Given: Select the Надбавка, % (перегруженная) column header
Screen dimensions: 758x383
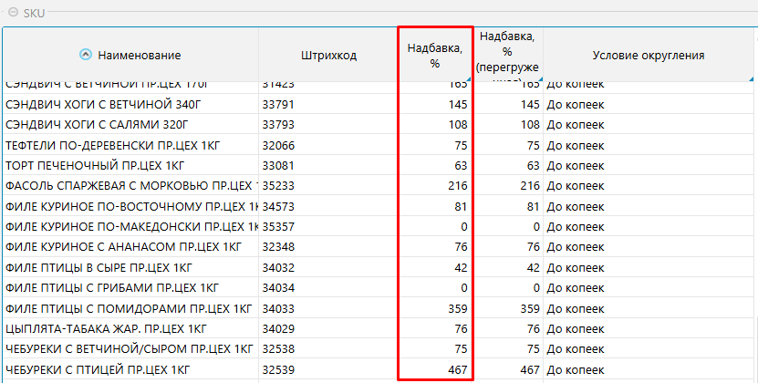Looking at the screenshot, I should click(x=507, y=56).
